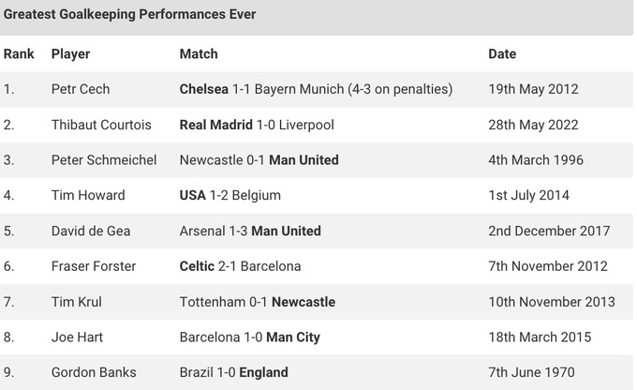Click the Player column header

tap(70, 53)
